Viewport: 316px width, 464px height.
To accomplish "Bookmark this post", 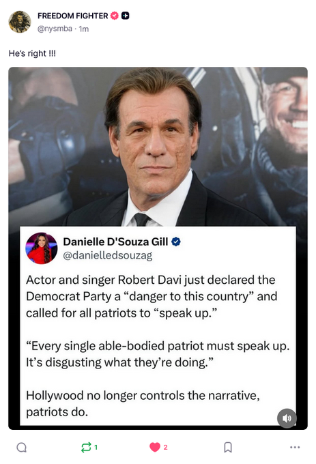I will point(228,447).
